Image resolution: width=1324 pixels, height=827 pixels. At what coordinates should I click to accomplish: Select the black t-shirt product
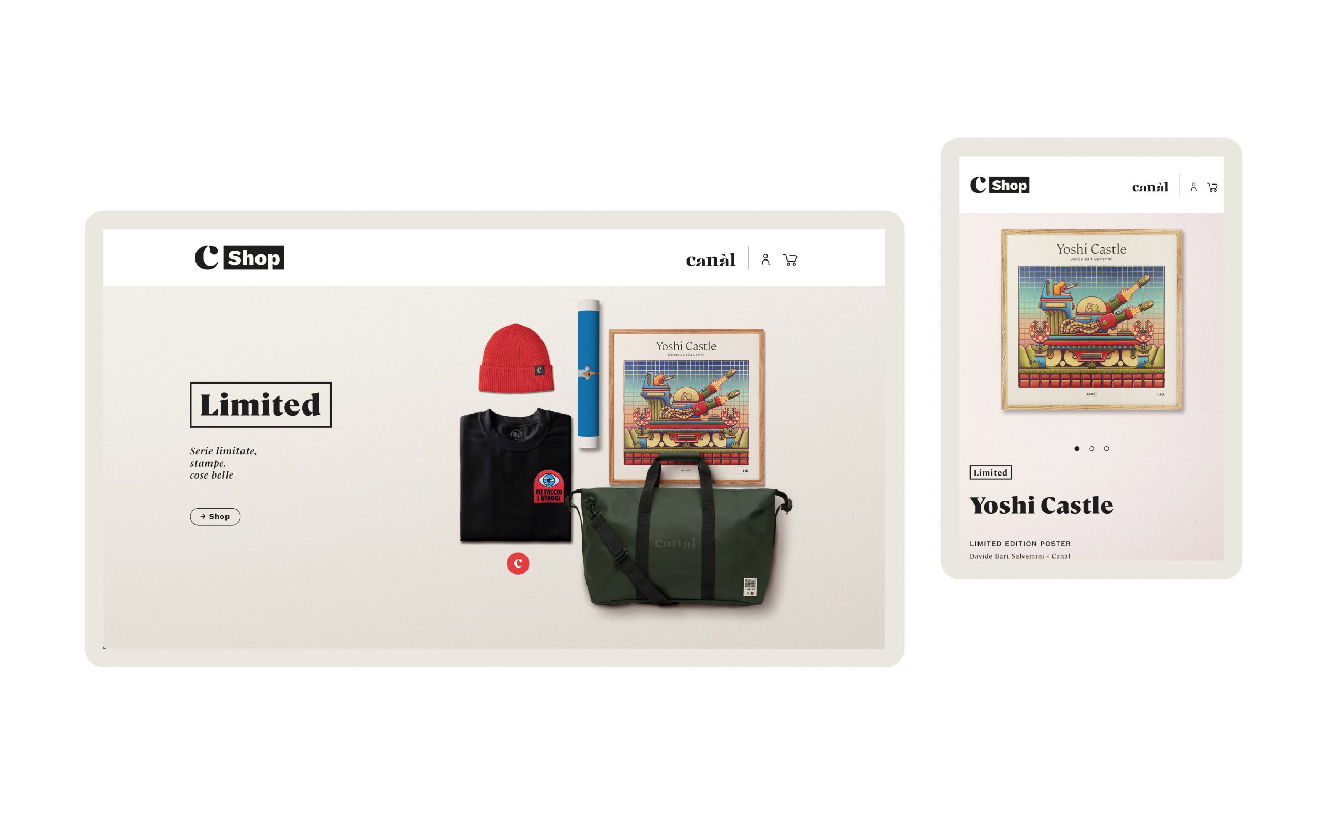(x=515, y=476)
